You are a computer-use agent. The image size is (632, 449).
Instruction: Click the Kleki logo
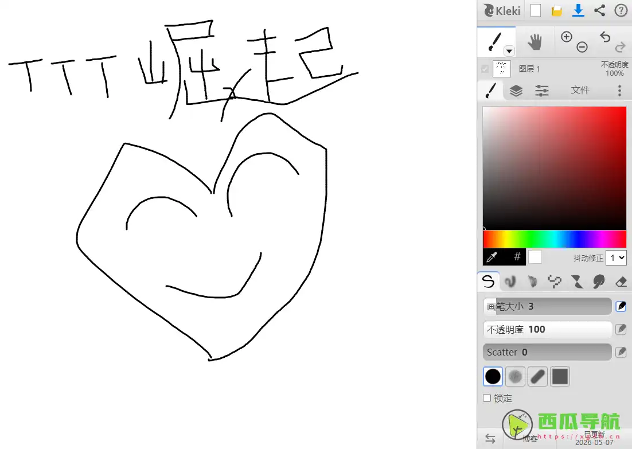click(502, 10)
